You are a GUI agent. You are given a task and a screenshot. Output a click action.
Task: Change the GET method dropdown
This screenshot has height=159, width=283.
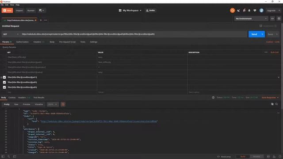(x=11, y=34)
